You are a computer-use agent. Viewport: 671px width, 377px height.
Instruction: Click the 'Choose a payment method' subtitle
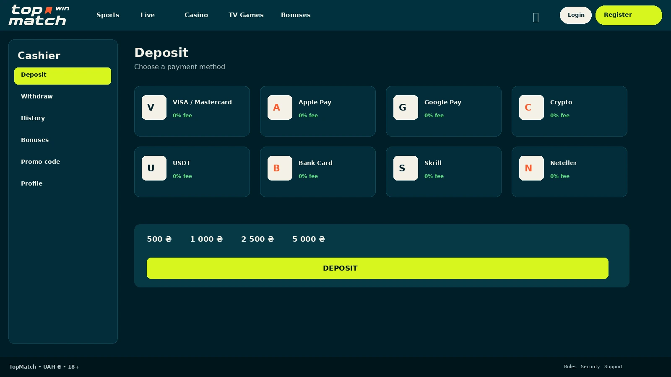(x=179, y=67)
